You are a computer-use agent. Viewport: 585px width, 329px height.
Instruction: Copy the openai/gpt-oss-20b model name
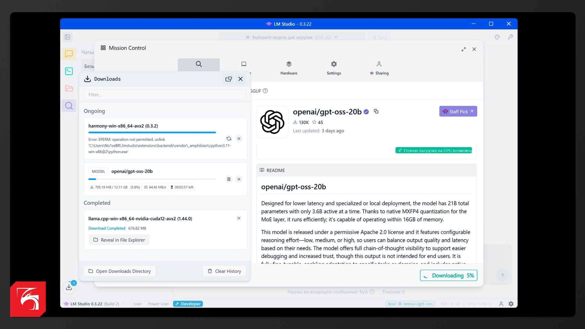(376, 111)
